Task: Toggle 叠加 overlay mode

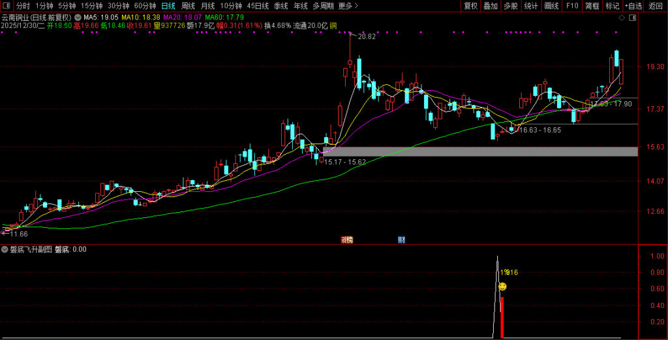Action: 491,6
